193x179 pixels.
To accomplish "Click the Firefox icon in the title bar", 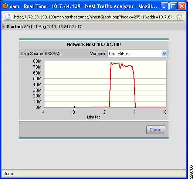I will click(x=5, y=6).
